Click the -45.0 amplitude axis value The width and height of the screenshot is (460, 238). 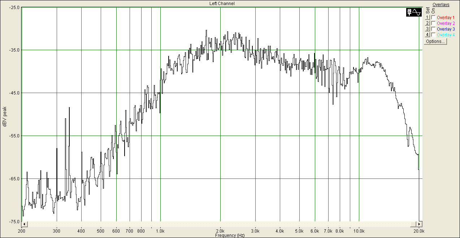[x=14, y=93]
